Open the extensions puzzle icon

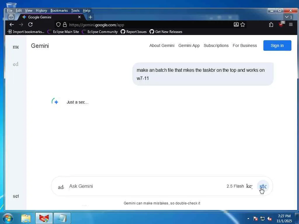tap(271, 24)
